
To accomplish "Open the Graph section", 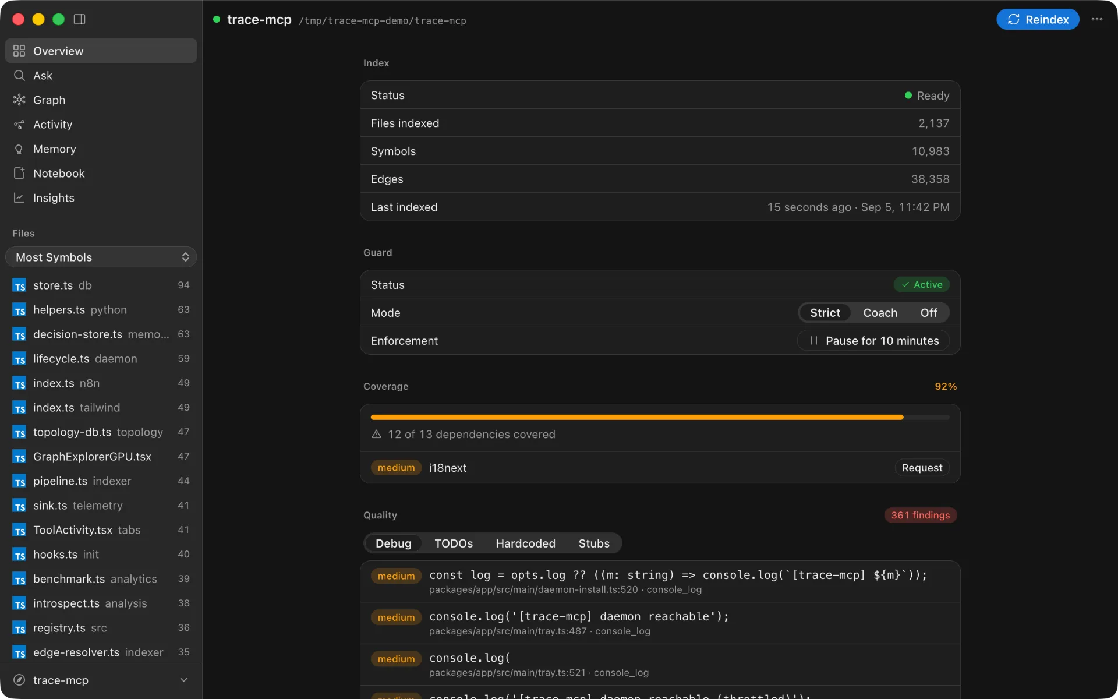I will 101,100.
